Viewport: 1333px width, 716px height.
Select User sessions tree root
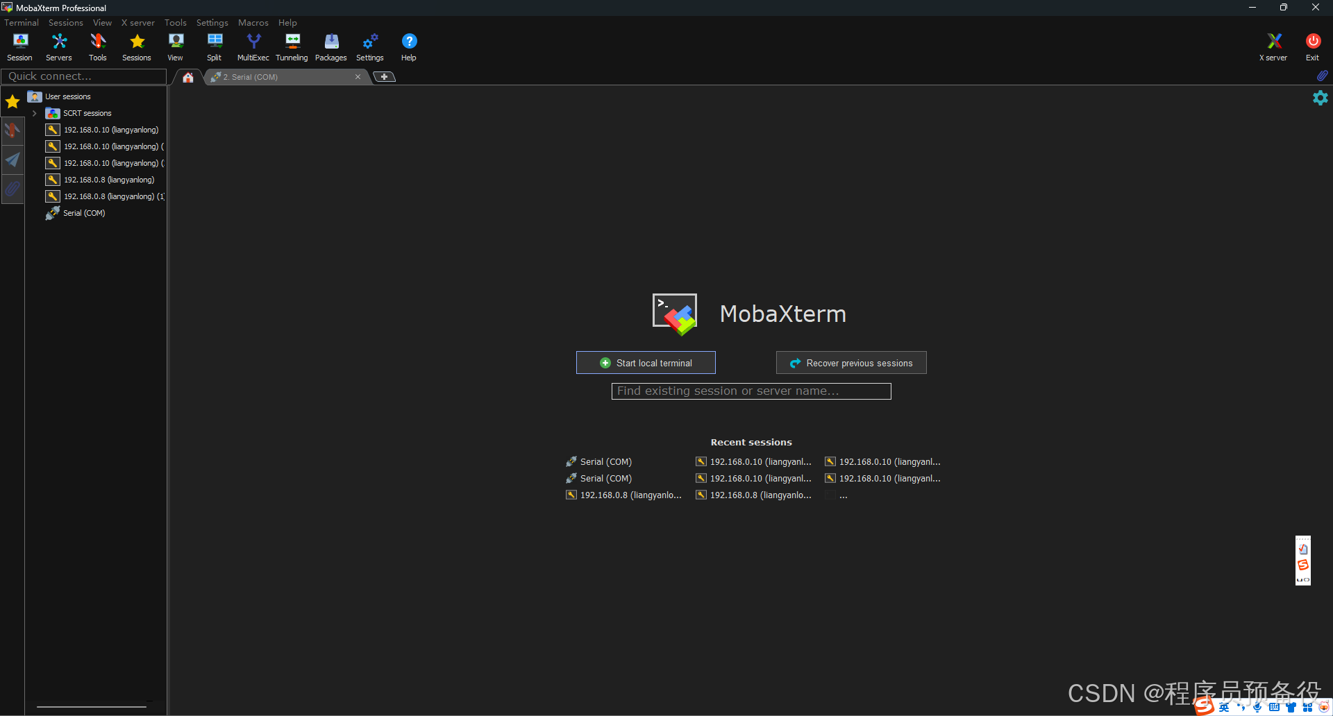pyautogui.click(x=68, y=96)
